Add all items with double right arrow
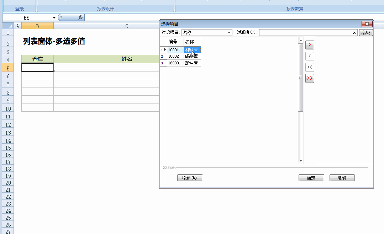 310,78
